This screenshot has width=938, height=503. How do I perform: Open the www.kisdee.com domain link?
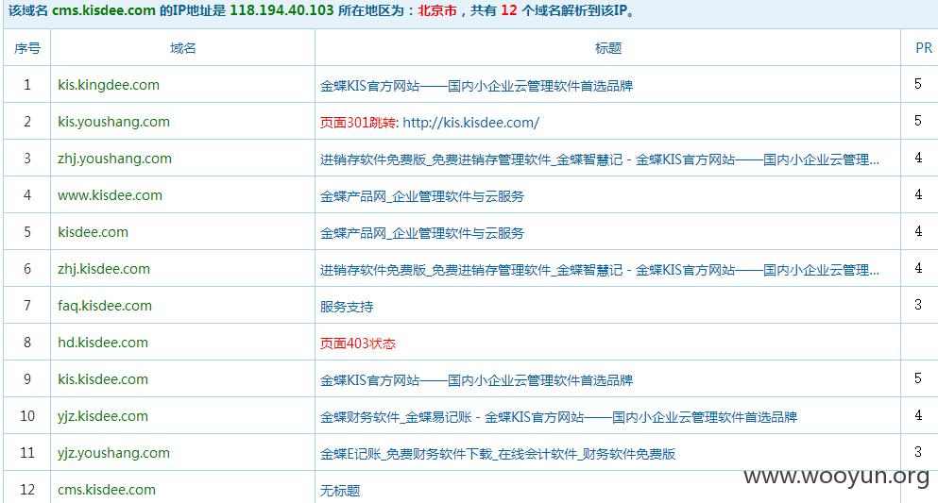pyautogui.click(x=110, y=195)
